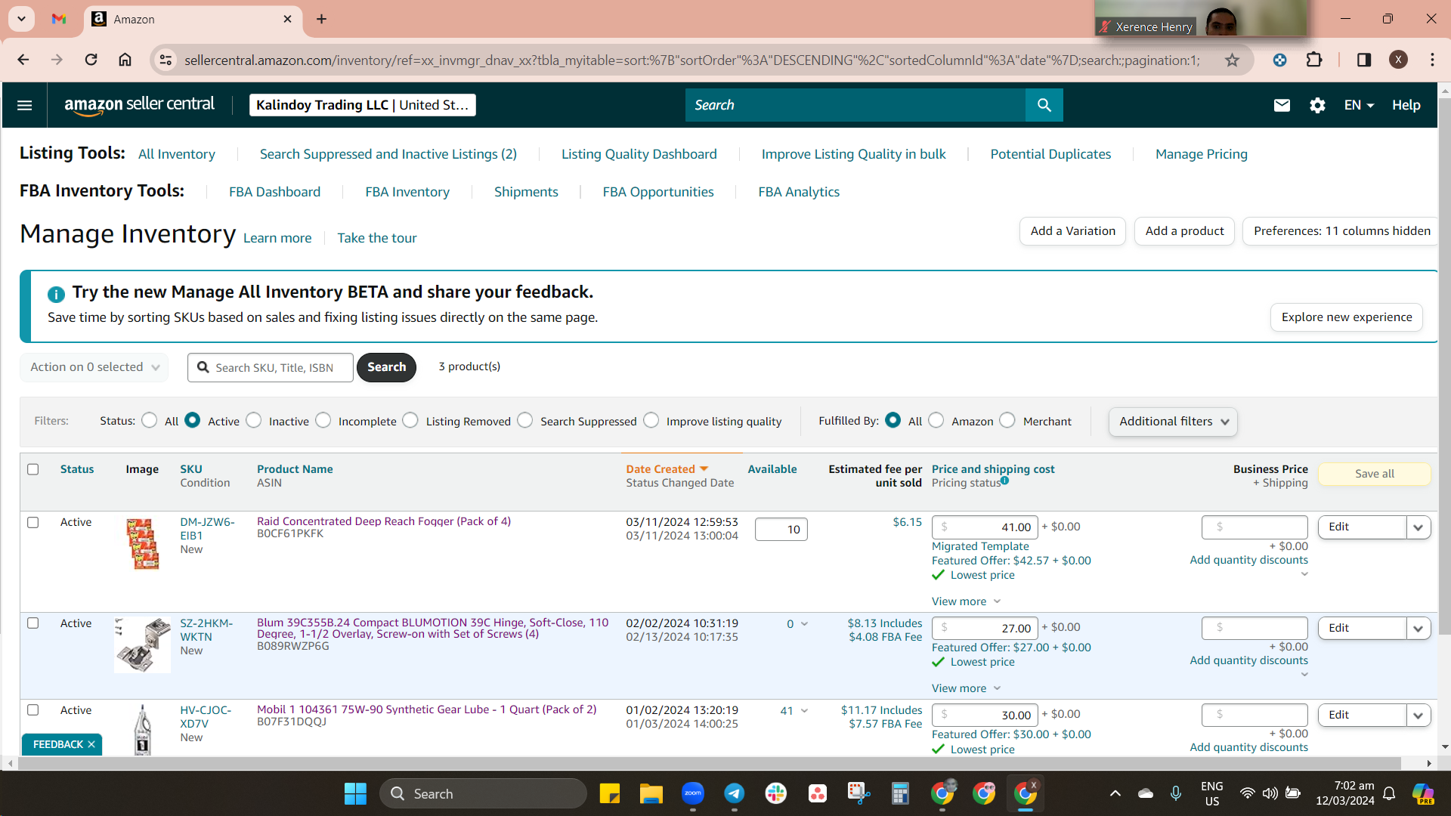Sort by the Date Created column header

pyautogui.click(x=667, y=469)
